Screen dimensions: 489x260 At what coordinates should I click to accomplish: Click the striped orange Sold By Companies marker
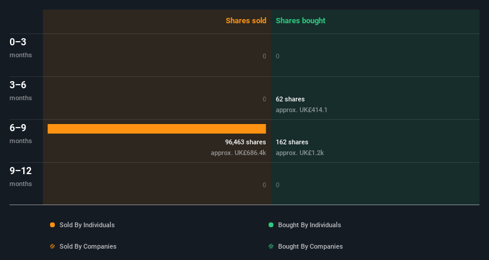[x=52, y=246]
